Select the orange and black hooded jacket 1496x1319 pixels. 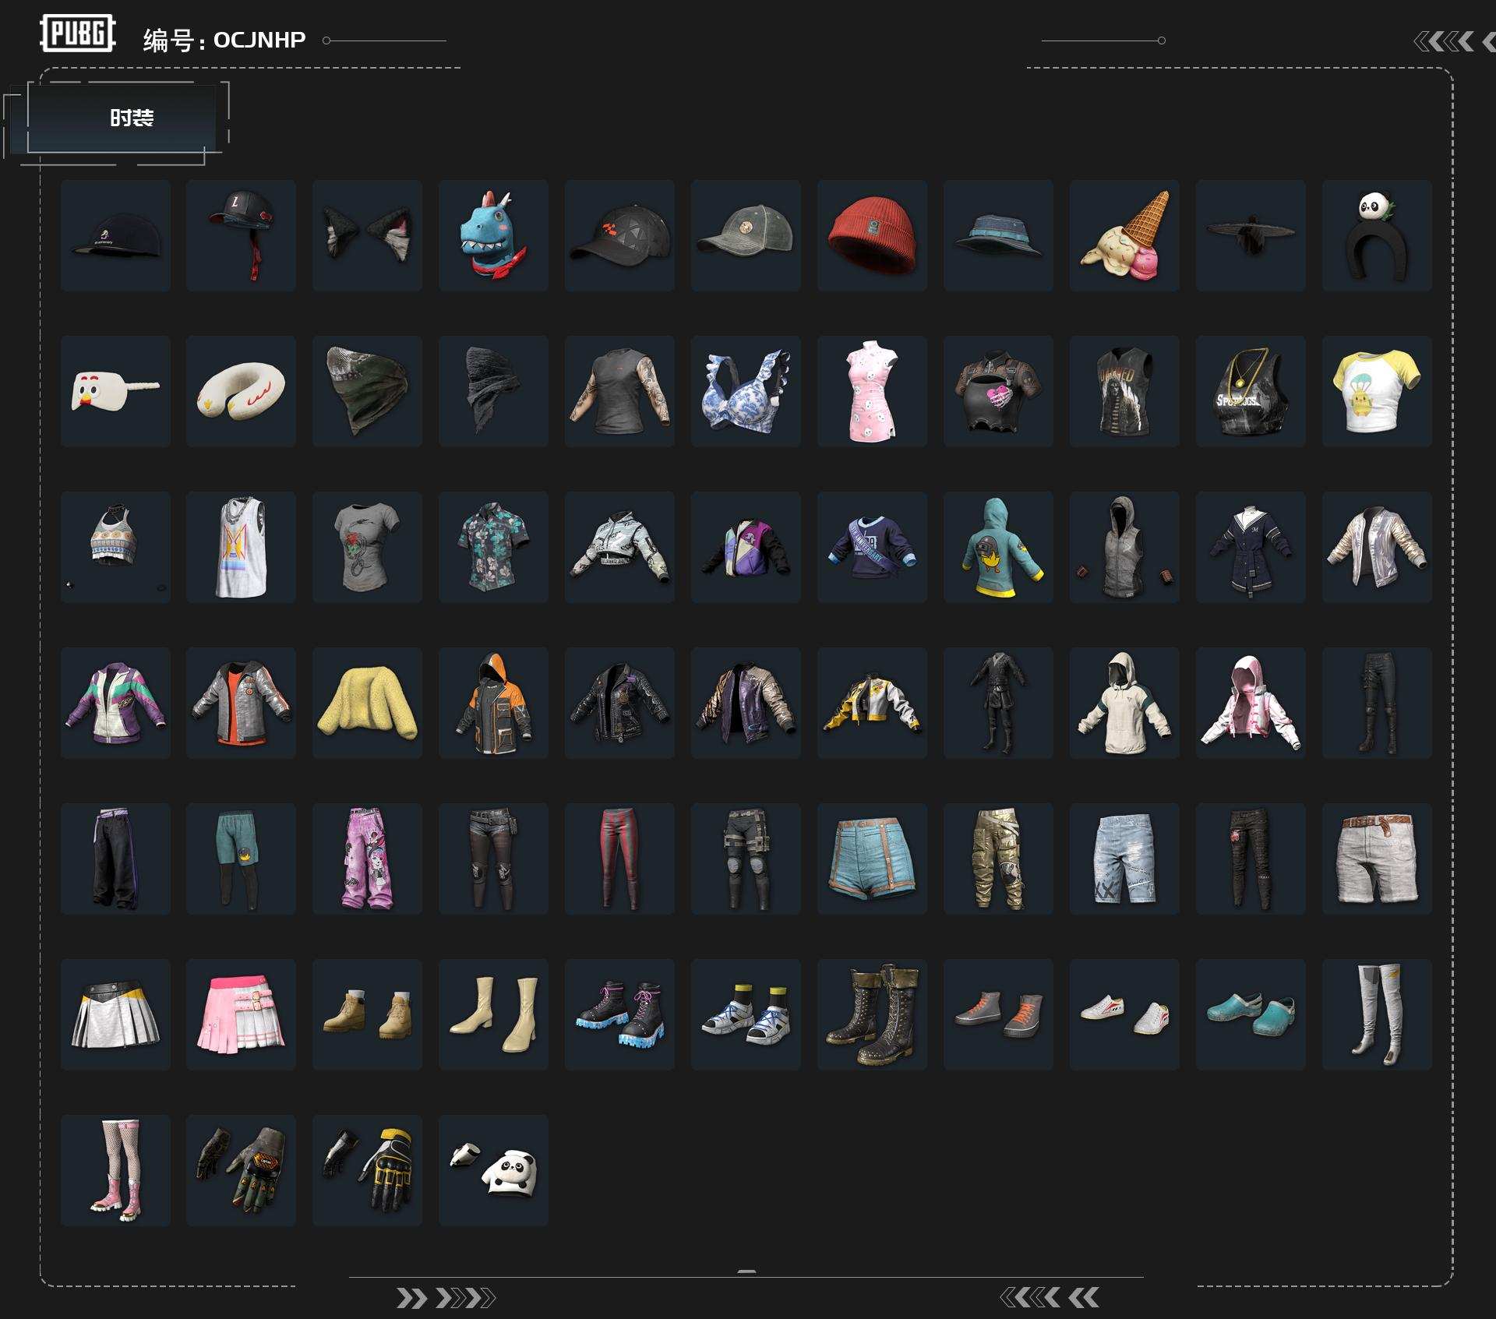pos(493,703)
